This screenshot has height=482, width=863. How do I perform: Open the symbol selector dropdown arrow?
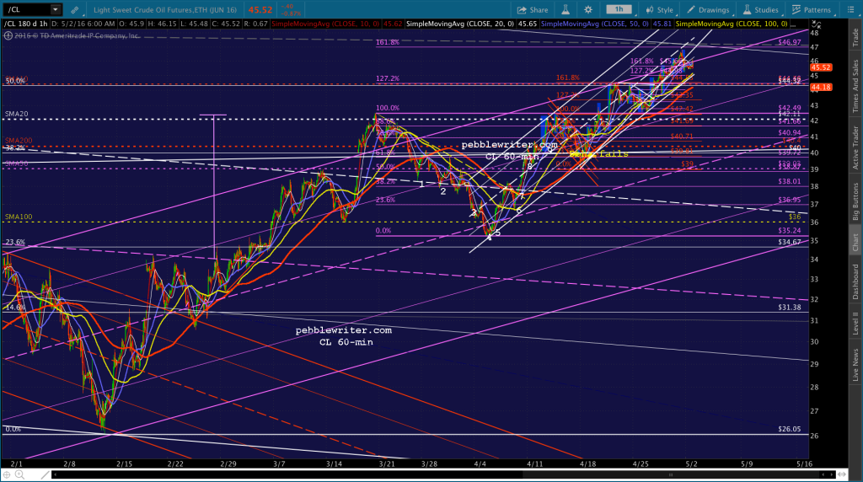[55, 9]
